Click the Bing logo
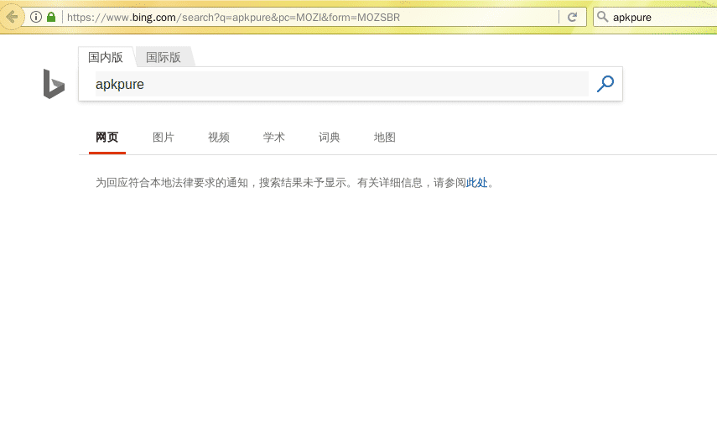Viewport: 717px width, 442px height. (x=54, y=84)
